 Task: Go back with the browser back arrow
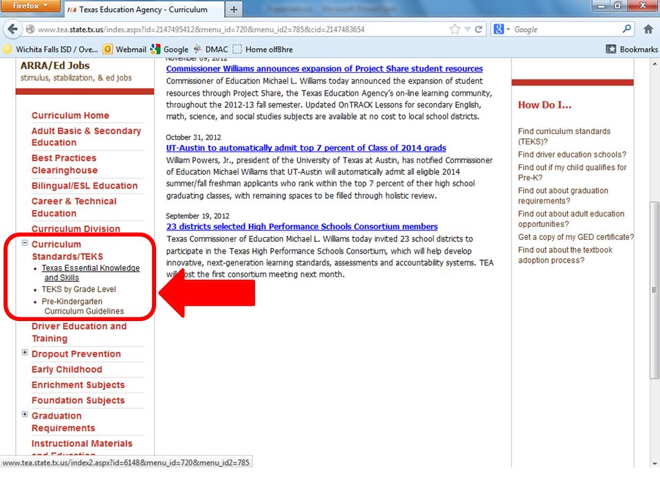(12, 29)
